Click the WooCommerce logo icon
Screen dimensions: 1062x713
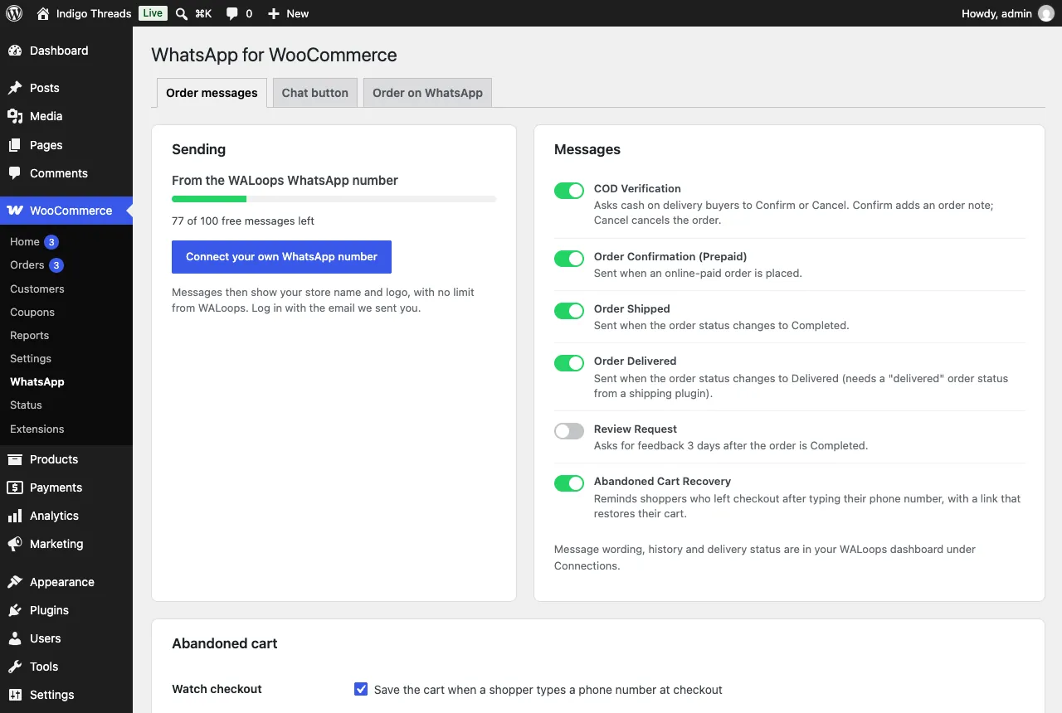coord(15,211)
